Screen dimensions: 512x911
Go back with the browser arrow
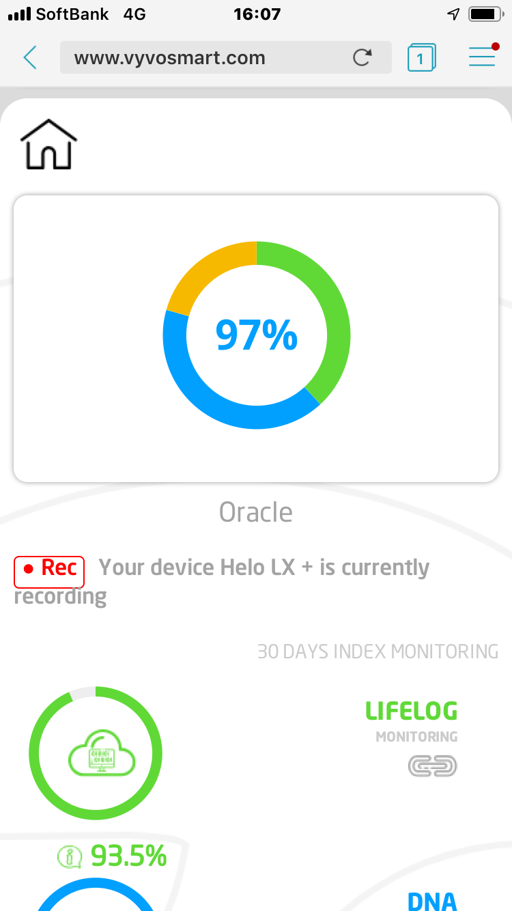click(x=30, y=57)
